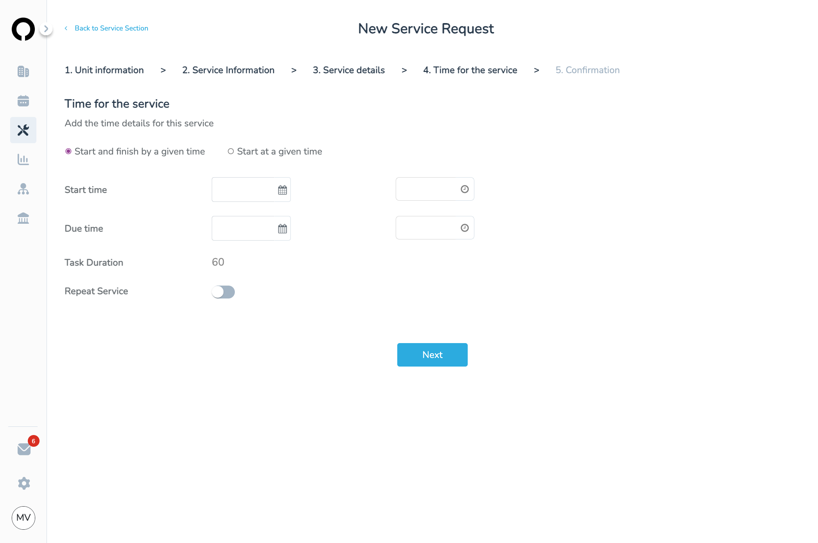Go to step 2. Service Information
Screen dimensions: 818x543
[228, 70]
